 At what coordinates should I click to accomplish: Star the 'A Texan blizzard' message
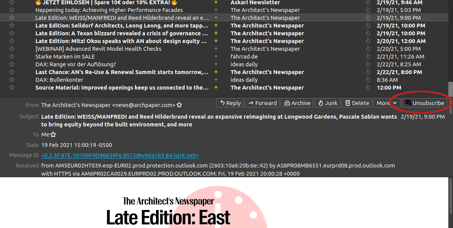pos(12,33)
